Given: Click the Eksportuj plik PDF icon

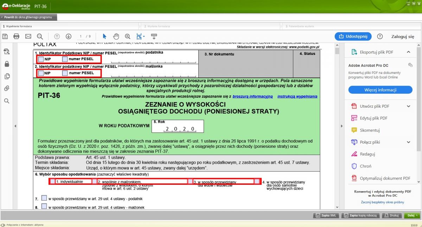Looking at the screenshot, I should (354, 52).
